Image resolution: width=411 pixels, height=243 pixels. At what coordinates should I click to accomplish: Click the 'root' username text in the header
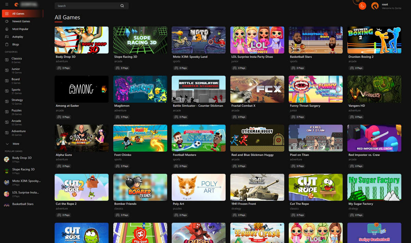[x=385, y=4]
